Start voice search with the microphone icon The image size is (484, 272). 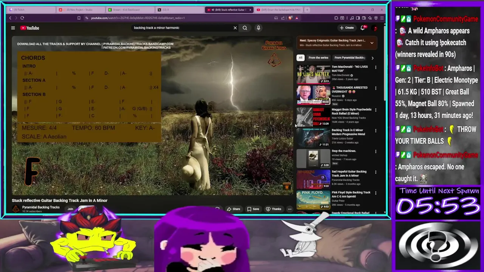tap(259, 28)
